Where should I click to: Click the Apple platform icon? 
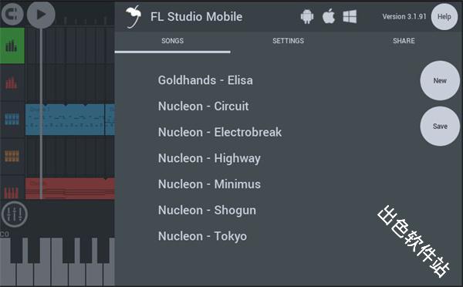coord(329,16)
